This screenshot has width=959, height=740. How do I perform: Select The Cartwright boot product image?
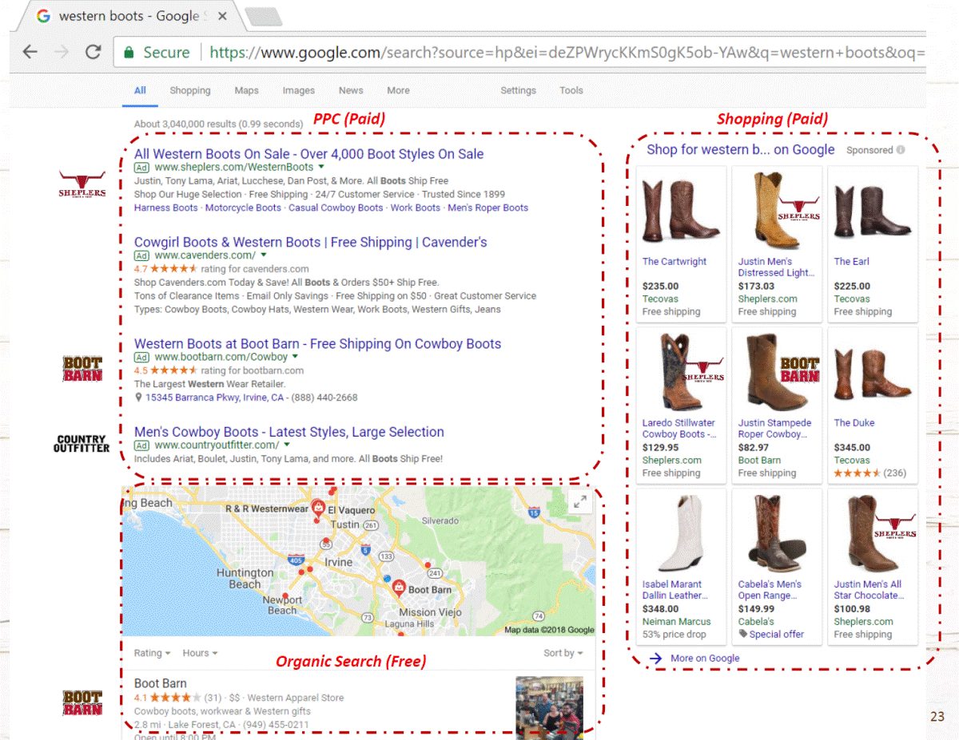point(682,210)
